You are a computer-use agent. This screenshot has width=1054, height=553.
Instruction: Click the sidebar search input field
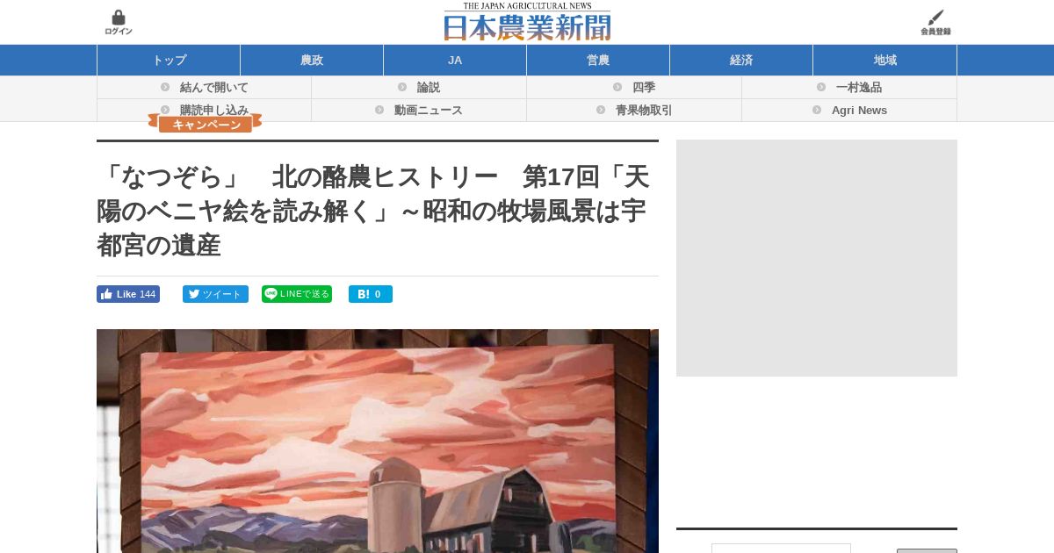pos(781,549)
